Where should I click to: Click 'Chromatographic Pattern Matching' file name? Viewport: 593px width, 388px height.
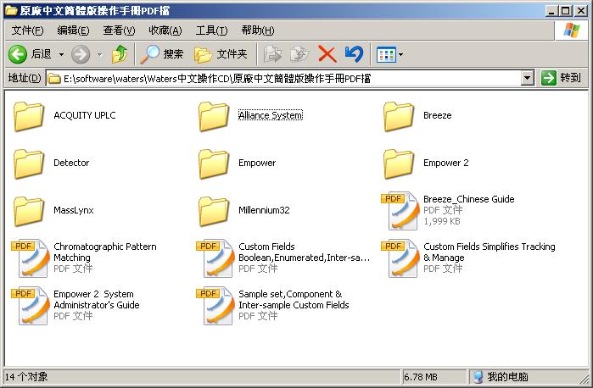point(105,252)
